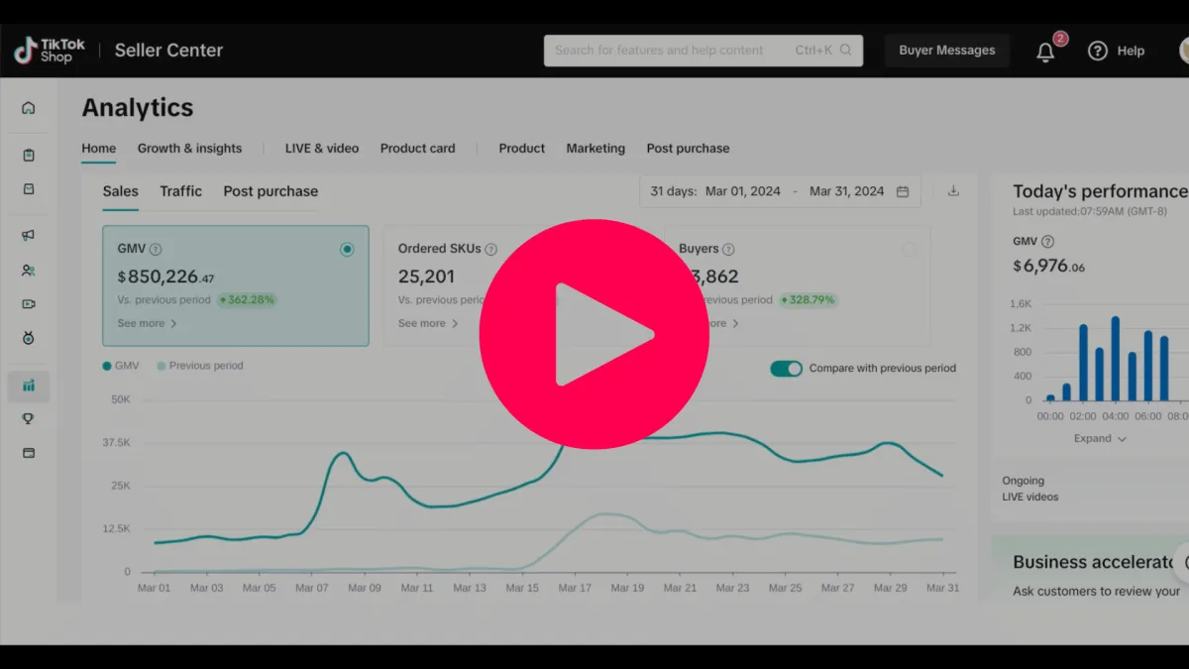Click Seller Center in the header
Screen dimensions: 1189x669
click(x=169, y=51)
